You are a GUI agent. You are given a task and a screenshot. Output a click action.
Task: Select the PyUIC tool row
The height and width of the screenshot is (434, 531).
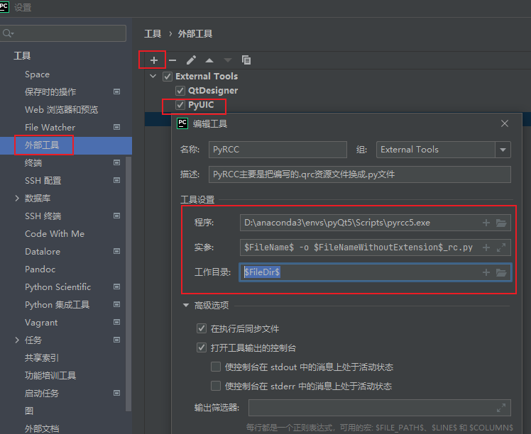point(201,105)
